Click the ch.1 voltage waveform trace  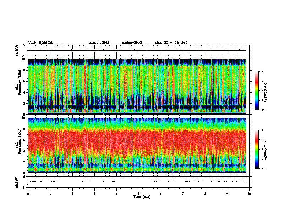pyautogui.click(x=137, y=50)
